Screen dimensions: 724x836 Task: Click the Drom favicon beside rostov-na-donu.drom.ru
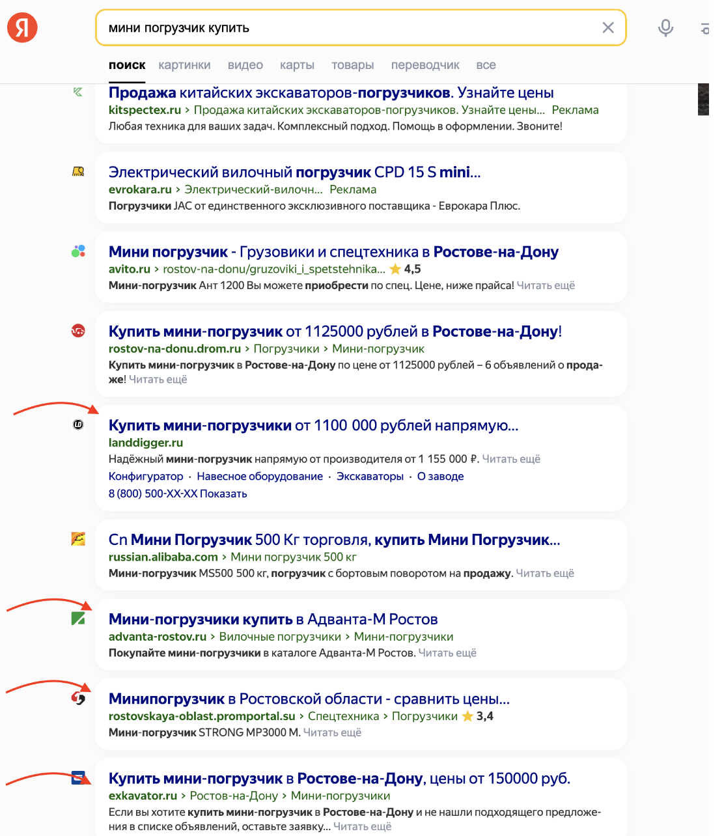tap(78, 331)
